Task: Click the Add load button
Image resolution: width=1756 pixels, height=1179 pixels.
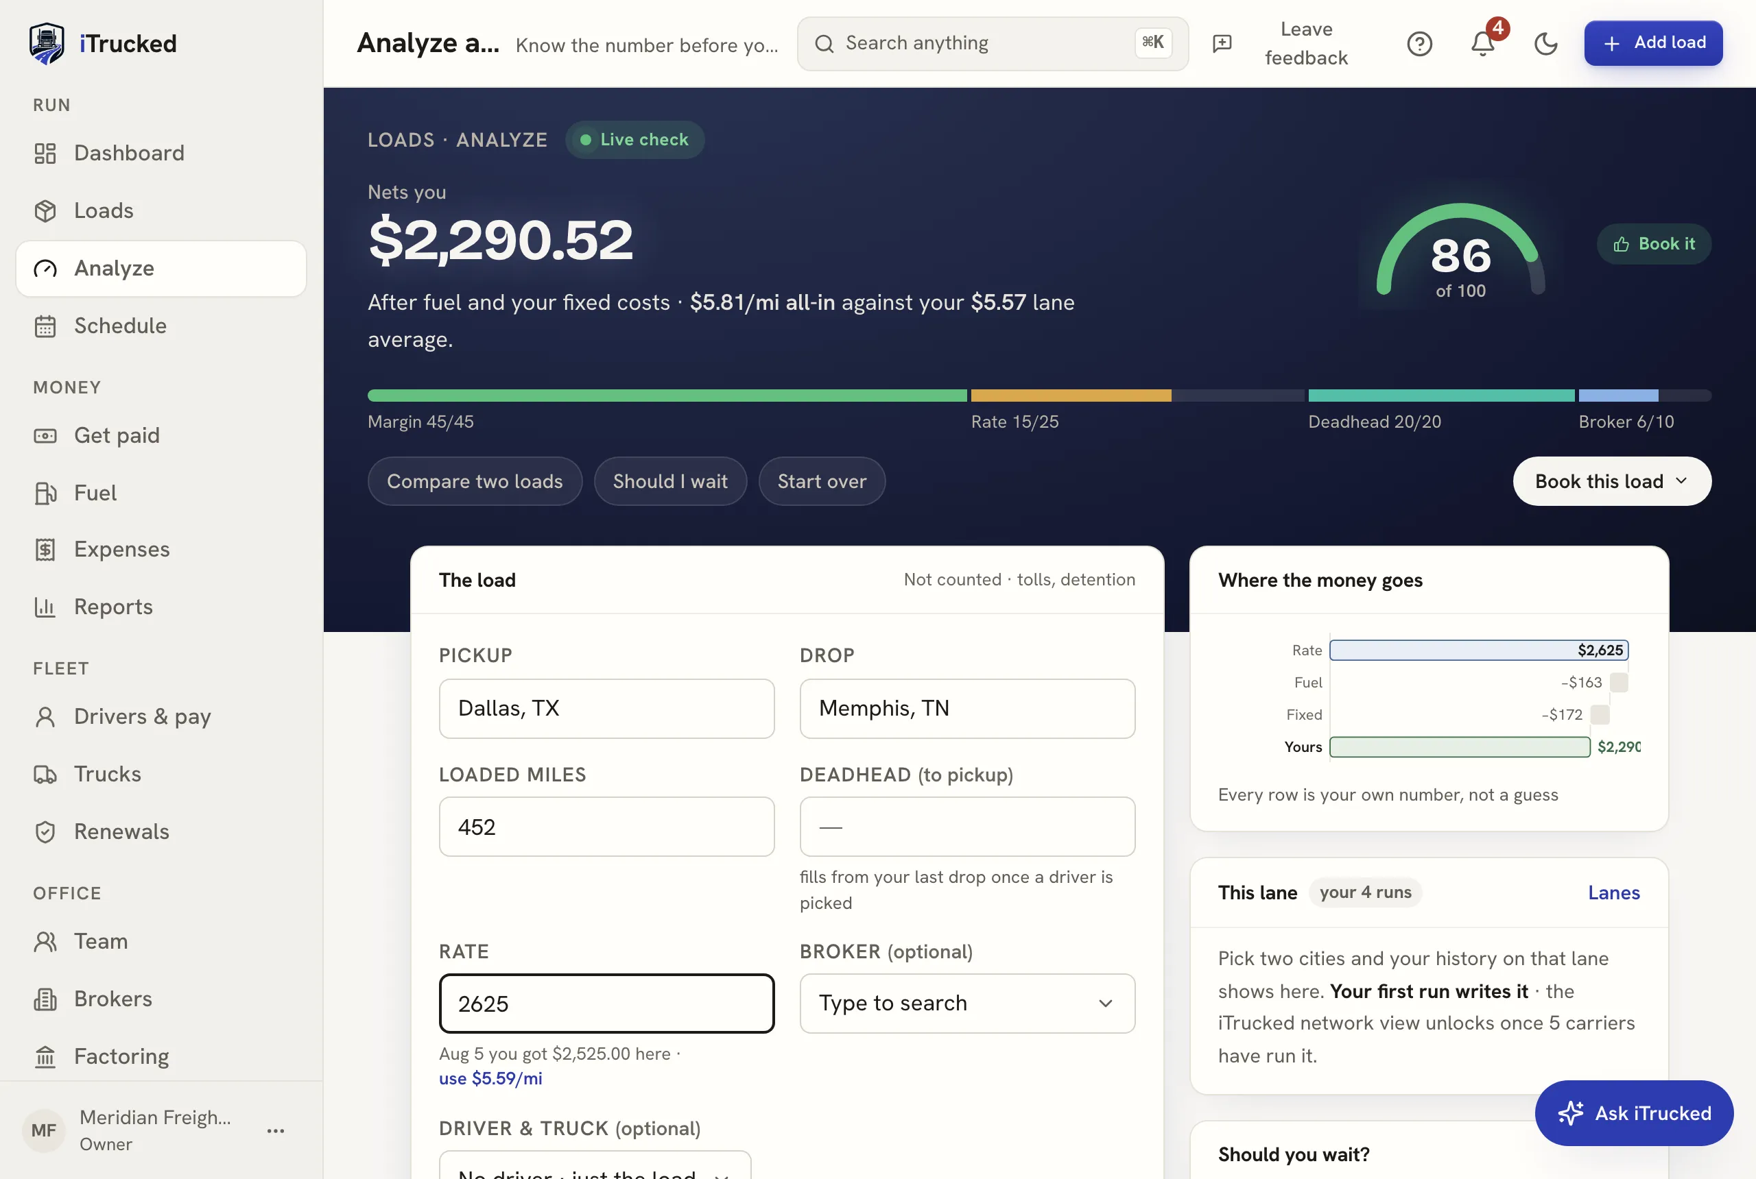Action: pos(1653,43)
